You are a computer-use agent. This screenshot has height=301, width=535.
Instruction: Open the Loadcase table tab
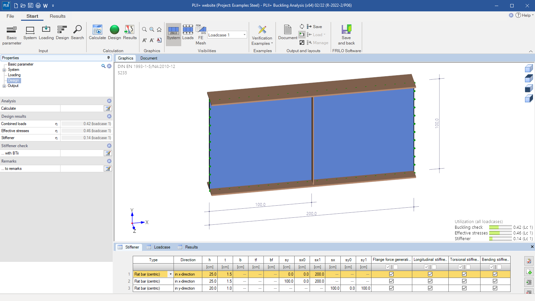158,247
